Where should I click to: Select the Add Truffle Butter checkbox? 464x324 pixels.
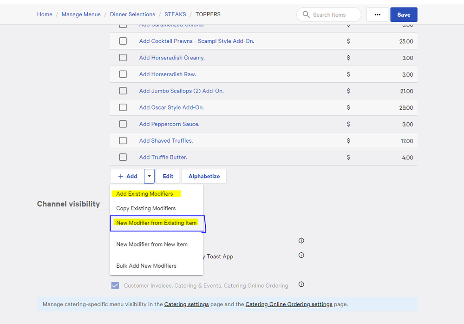point(123,157)
